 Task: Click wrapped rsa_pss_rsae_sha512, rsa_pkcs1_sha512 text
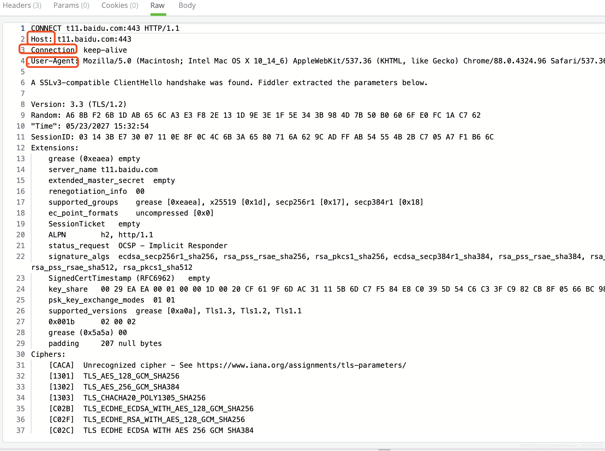112,267
